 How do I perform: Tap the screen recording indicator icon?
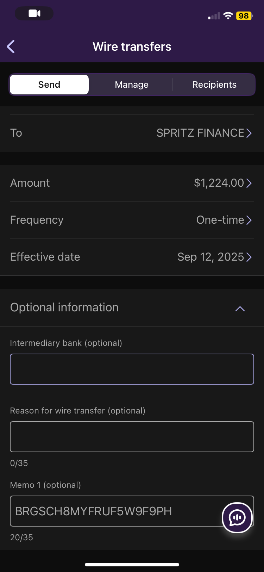click(34, 14)
